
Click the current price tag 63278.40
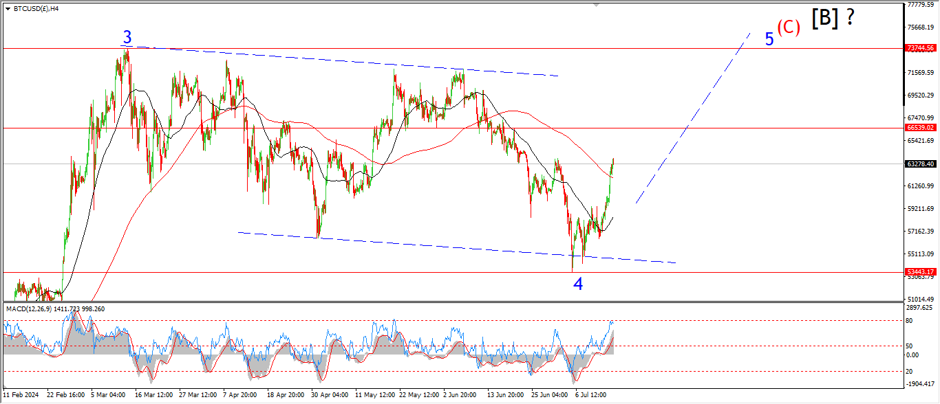[x=920, y=164]
